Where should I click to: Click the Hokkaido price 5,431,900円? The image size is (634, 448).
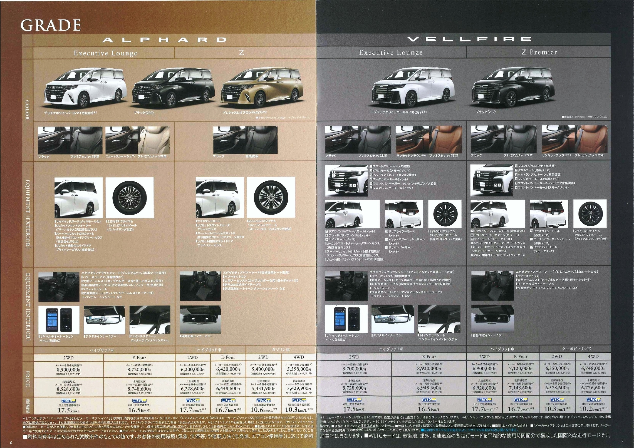pyautogui.click(x=263, y=389)
